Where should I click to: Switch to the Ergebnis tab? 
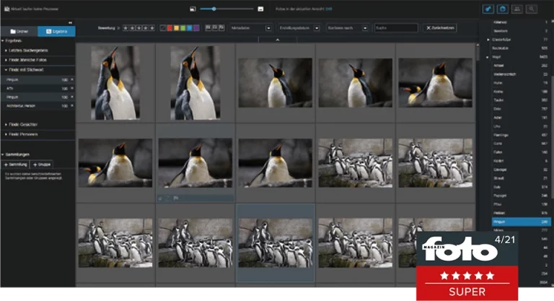56,32
